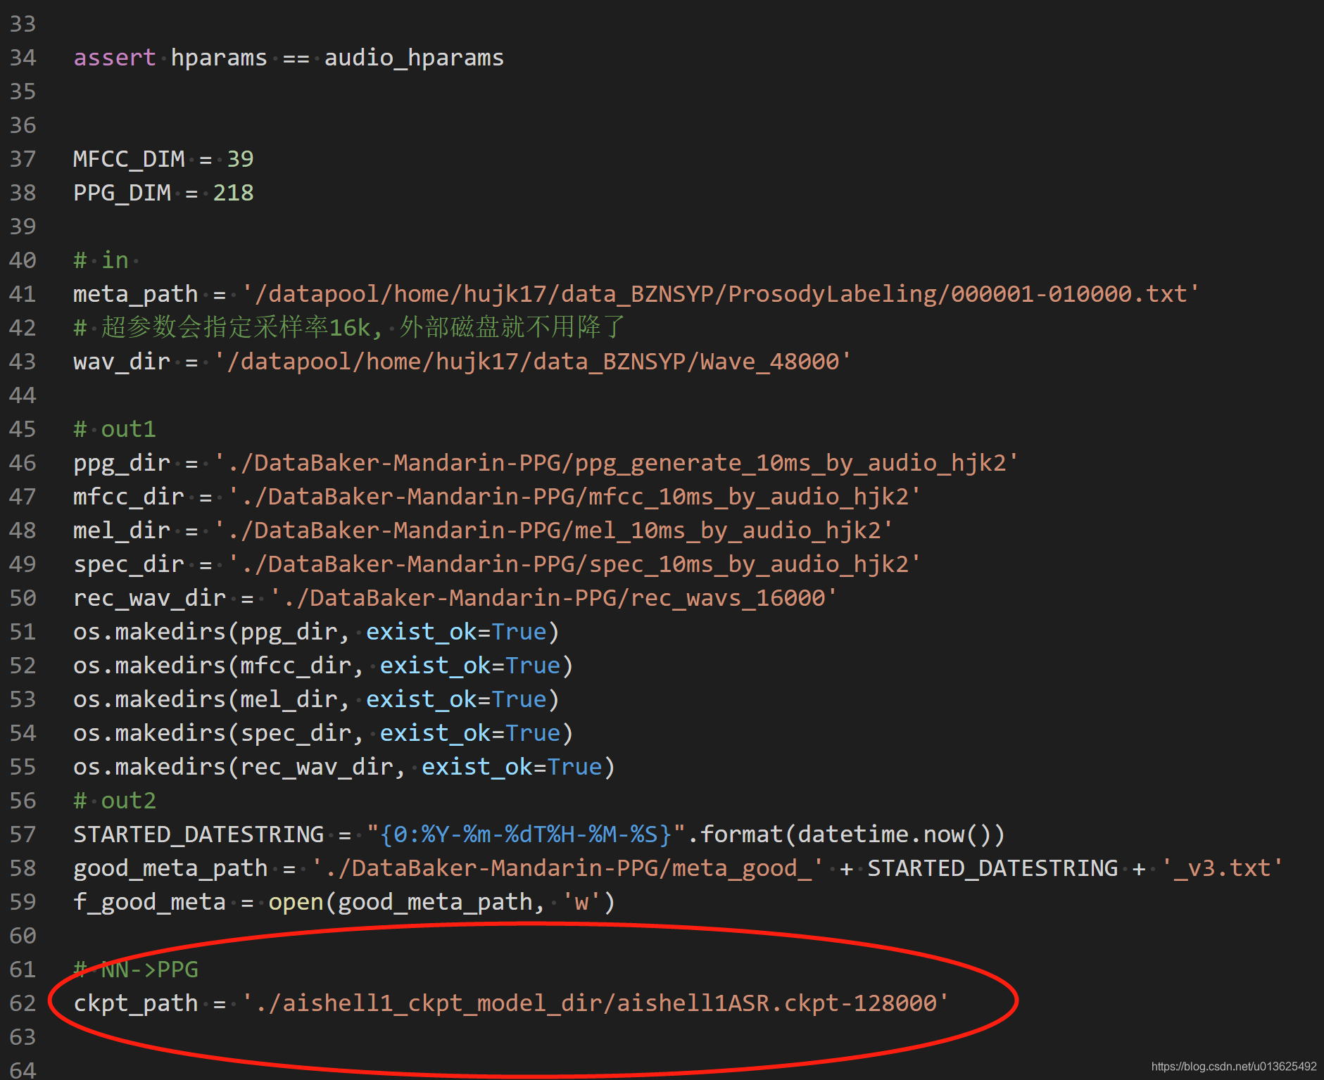Click the '# in' comment
The width and height of the screenshot is (1324, 1080).
click(101, 260)
